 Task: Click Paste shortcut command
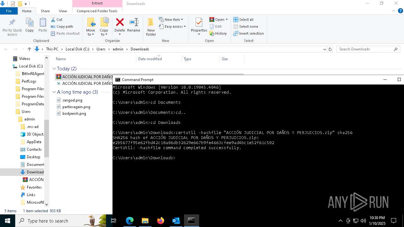pyautogui.click(x=65, y=33)
